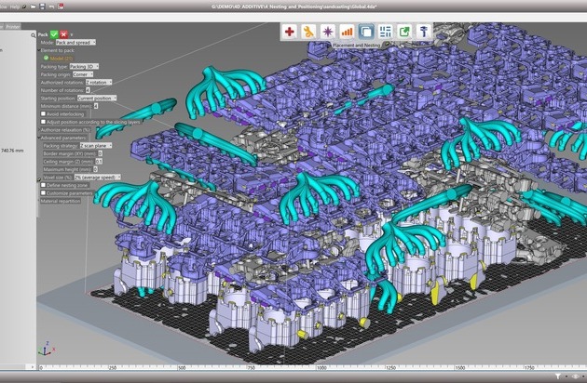This screenshot has height=383, width=587.
Task: Expand the Packing strategy combo box
Action: pyautogui.click(x=96, y=146)
